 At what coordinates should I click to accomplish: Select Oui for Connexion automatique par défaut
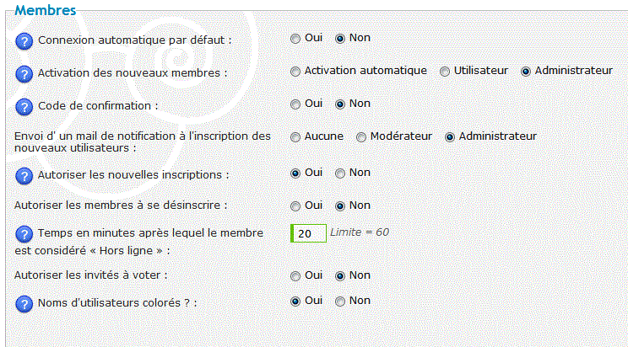click(295, 40)
